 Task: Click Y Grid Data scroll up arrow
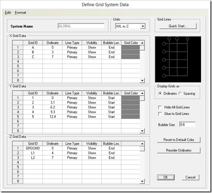[x=142, y=93]
